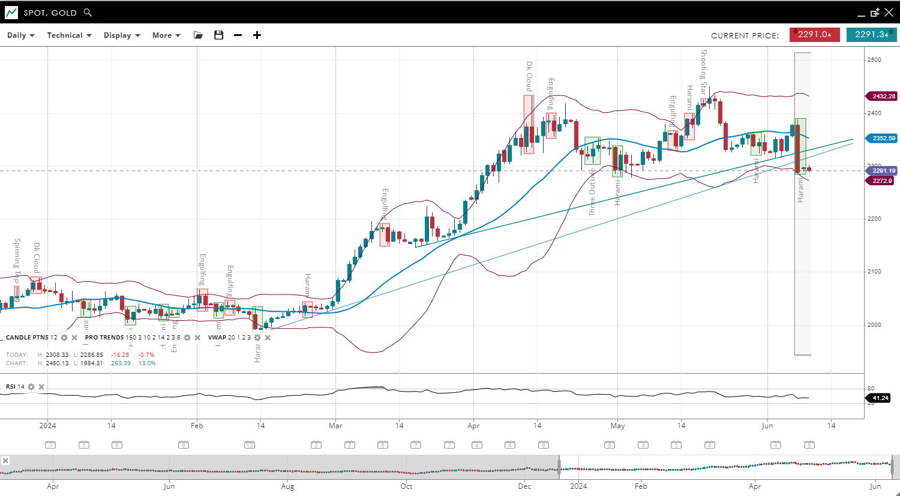
Task: Save chart with the floppy disk icon
Action: pos(218,35)
